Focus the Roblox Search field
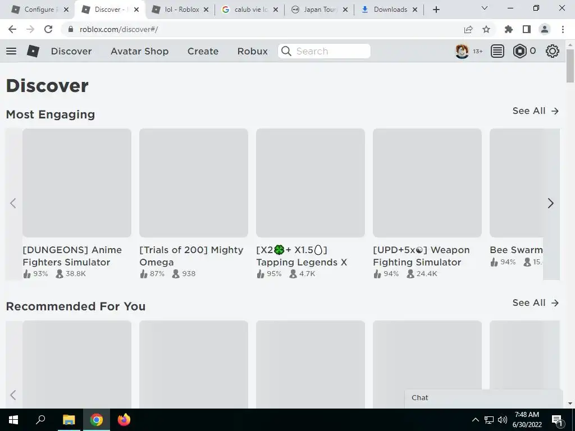Screen dimensions: 575x431 (324, 51)
